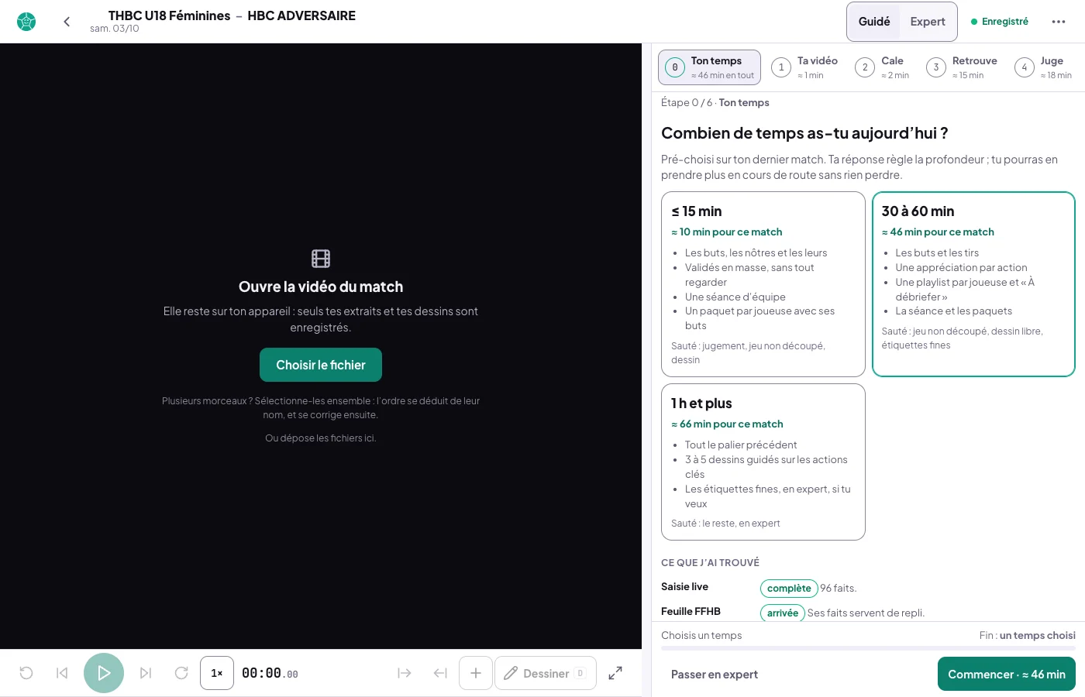Click the arrivée badge for Feuille FFHB
The width and height of the screenshot is (1085, 697).
click(x=783, y=613)
